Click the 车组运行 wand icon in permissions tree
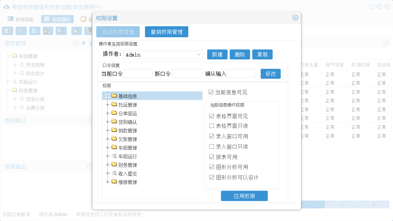 click(114, 156)
